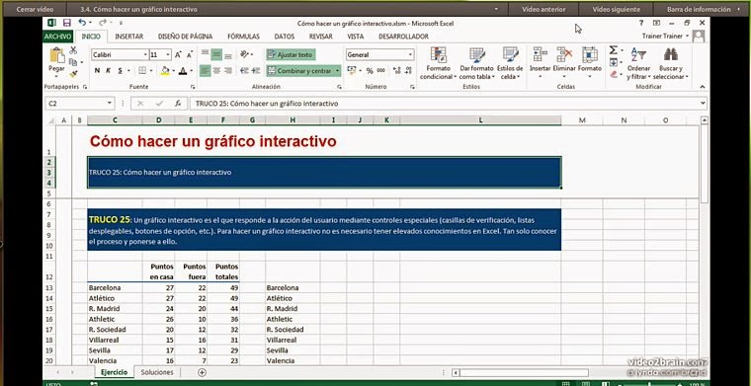
Task: Click the AutoSum sigma icon
Action: 613,50
